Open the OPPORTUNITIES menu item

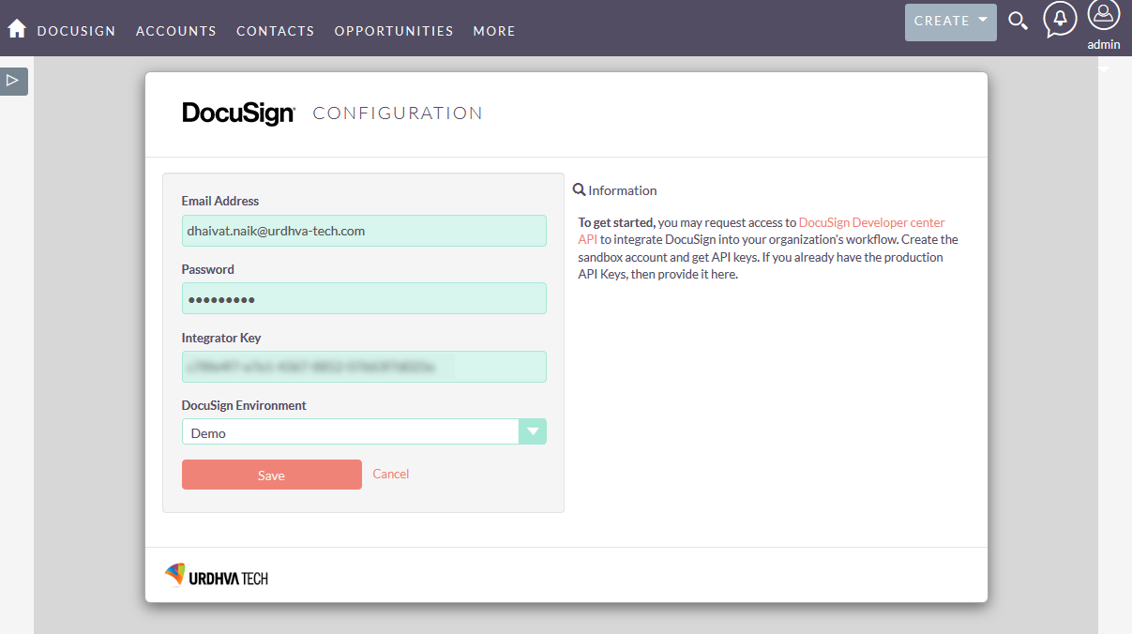pyautogui.click(x=394, y=31)
